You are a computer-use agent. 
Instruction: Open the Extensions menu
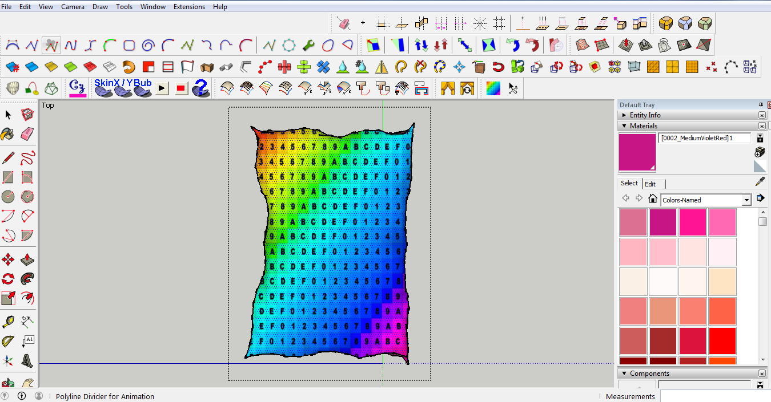click(x=189, y=7)
